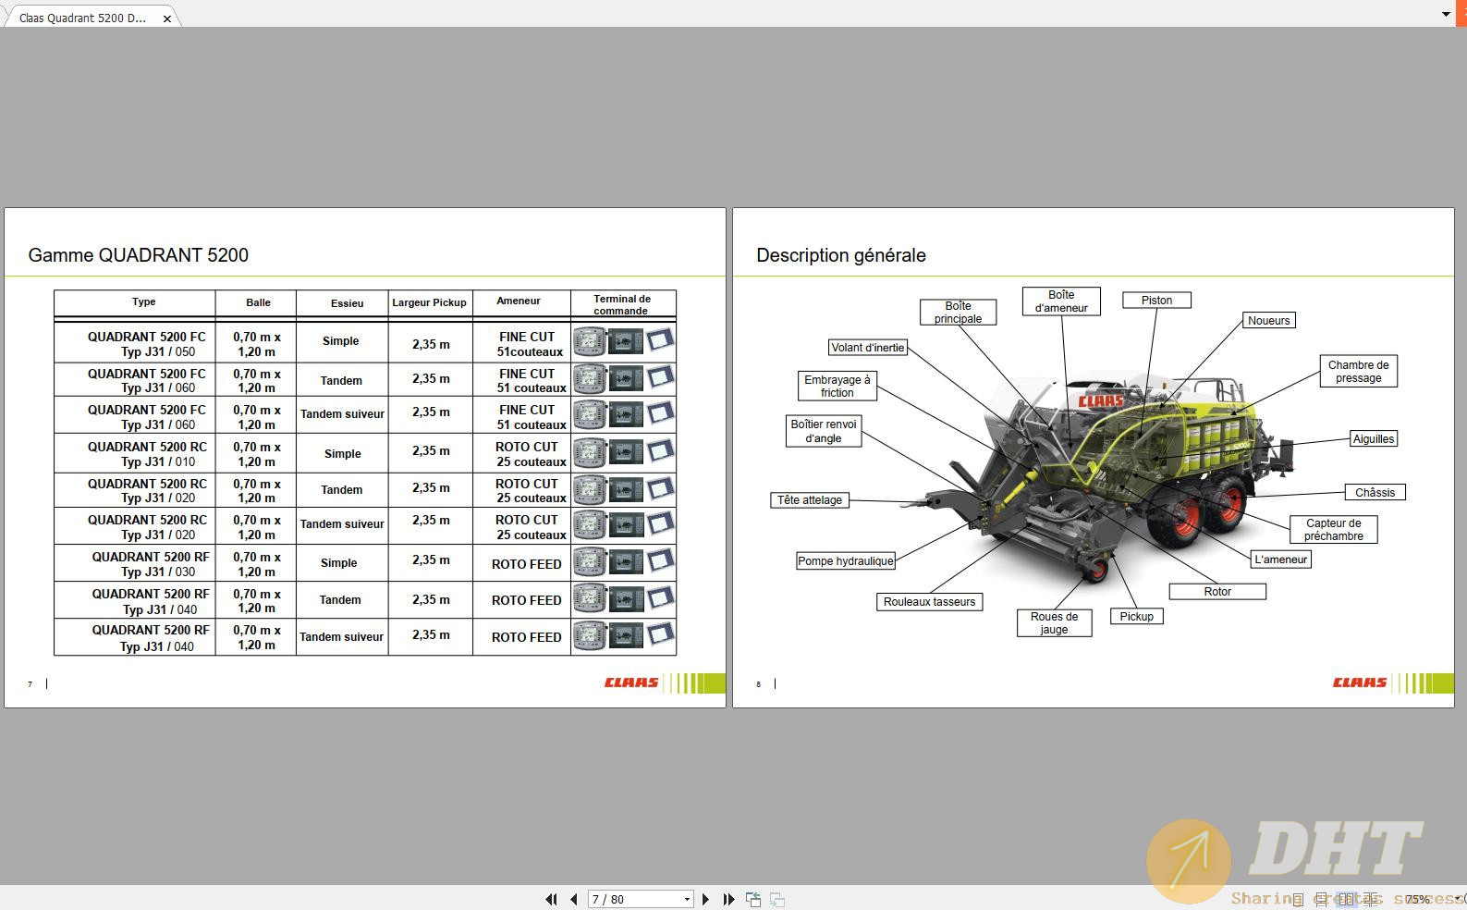
Task: Click the 'Boîtier renvoi d'angle' label
Action: tap(823, 431)
